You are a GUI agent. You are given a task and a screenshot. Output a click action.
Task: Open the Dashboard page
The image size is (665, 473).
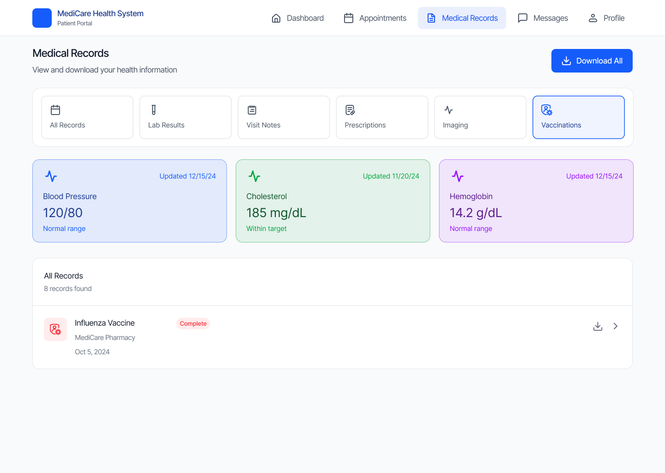tap(297, 18)
